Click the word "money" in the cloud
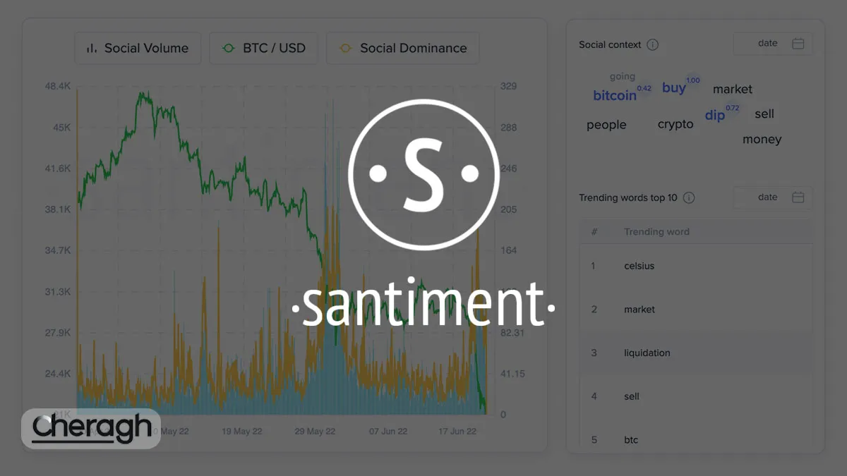This screenshot has height=476, width=847. pos(762,140)
